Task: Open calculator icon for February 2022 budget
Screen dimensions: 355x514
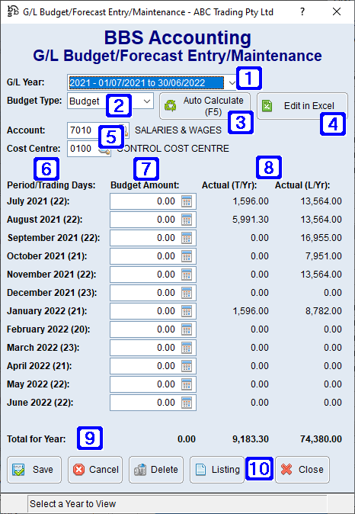Action: 187,329
